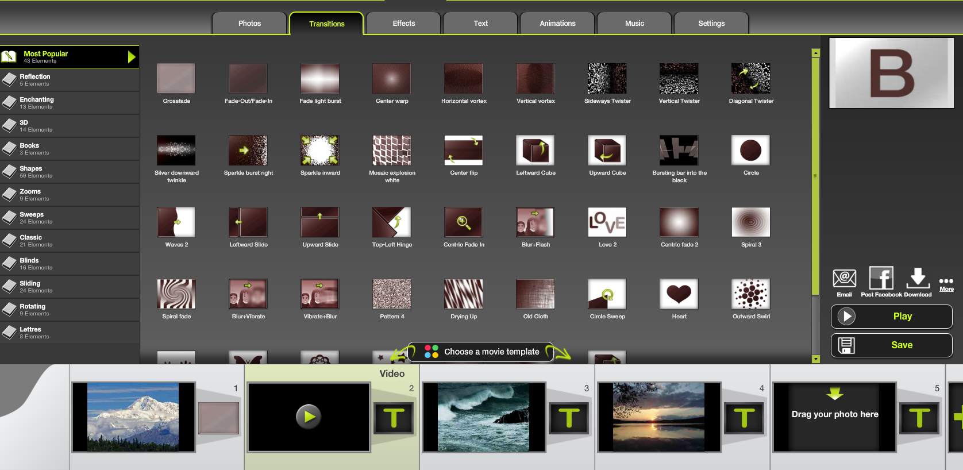Click the Download icon
Viewport: 963px width, 470px height.
click(x=918, y=279)
